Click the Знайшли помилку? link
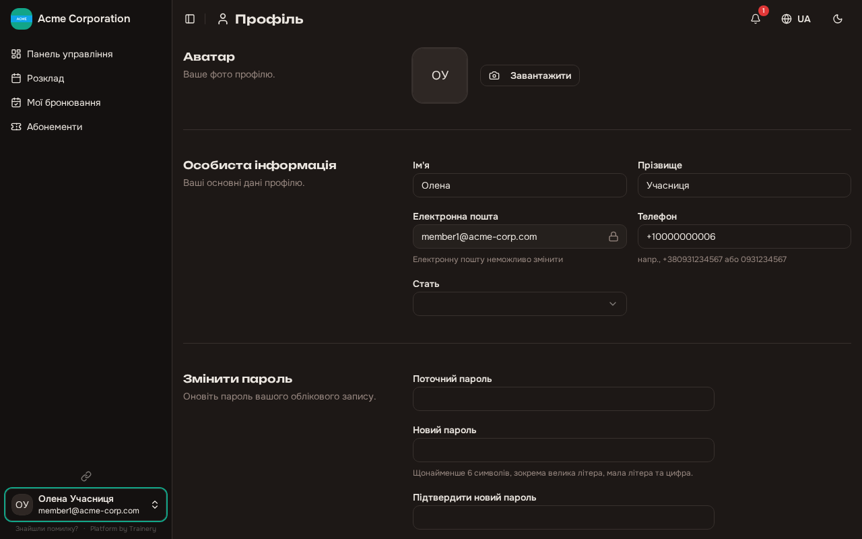Screen dimensions: 862x539 point(47,529)
